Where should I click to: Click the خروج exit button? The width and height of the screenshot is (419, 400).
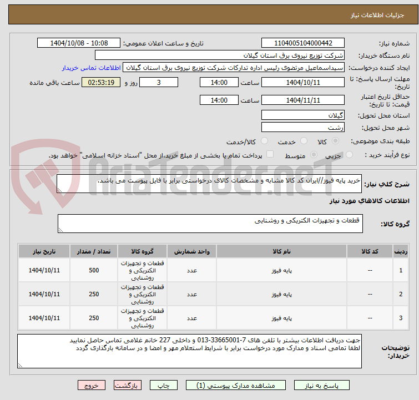point(92,386)
